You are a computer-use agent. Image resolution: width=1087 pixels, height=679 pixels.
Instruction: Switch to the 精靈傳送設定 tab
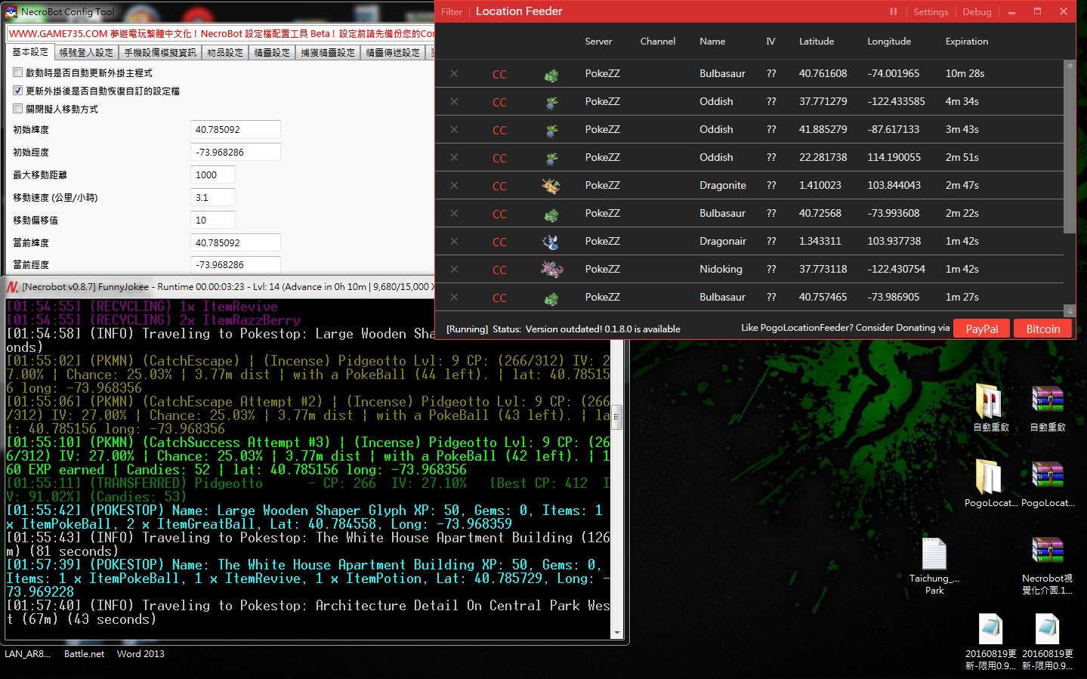pyautogui.click(x=393, y=53)
